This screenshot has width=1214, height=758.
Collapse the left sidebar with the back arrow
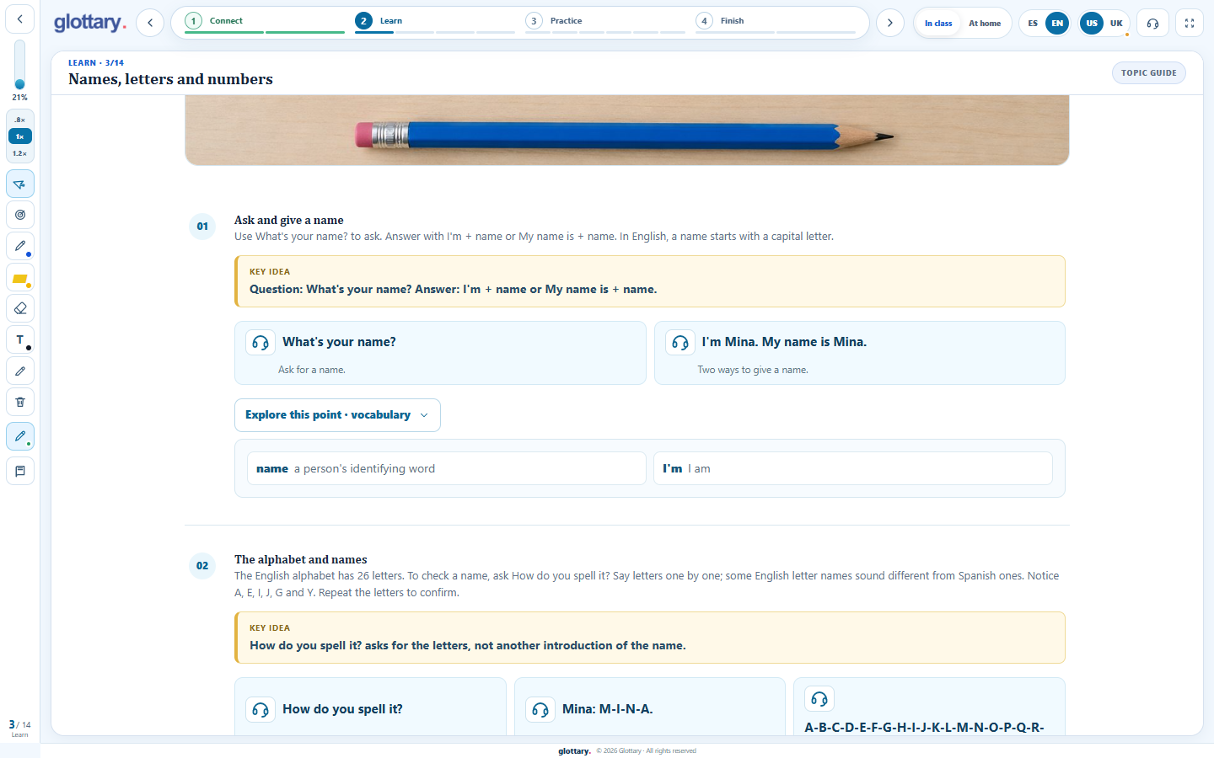coord(20,19)
